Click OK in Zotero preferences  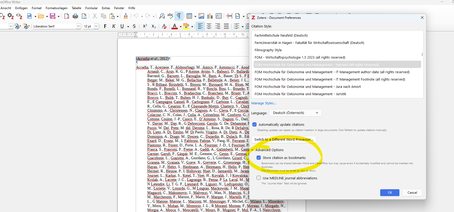tap(390, 193)
